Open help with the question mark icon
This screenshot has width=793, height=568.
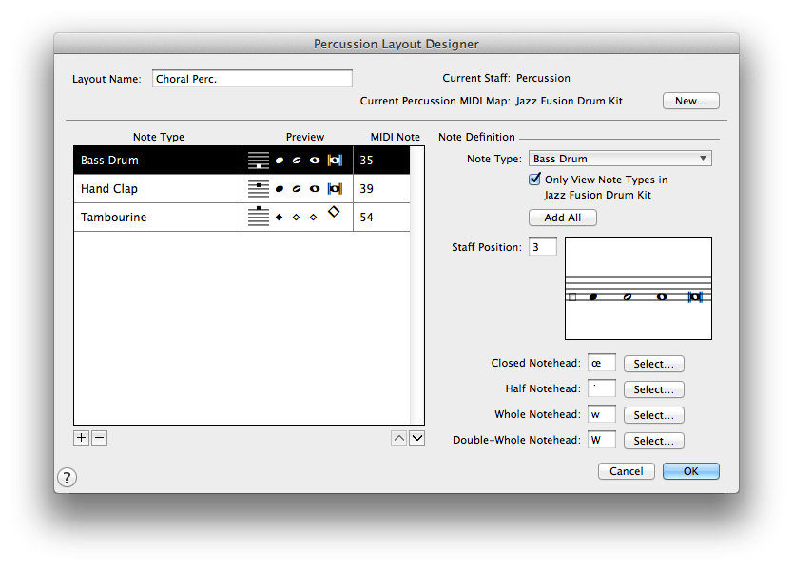coord(68,478)
